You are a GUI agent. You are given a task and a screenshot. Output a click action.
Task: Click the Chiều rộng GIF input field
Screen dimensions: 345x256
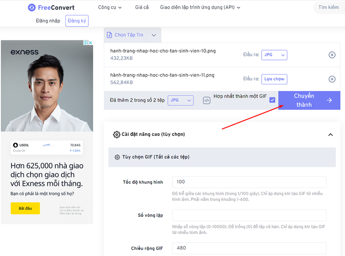(x=249, y=248)
